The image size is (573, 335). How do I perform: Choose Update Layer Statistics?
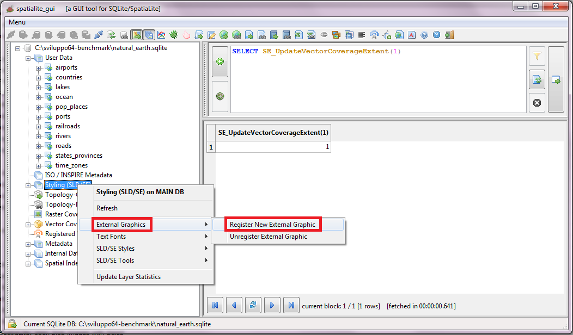coord(146,277)
